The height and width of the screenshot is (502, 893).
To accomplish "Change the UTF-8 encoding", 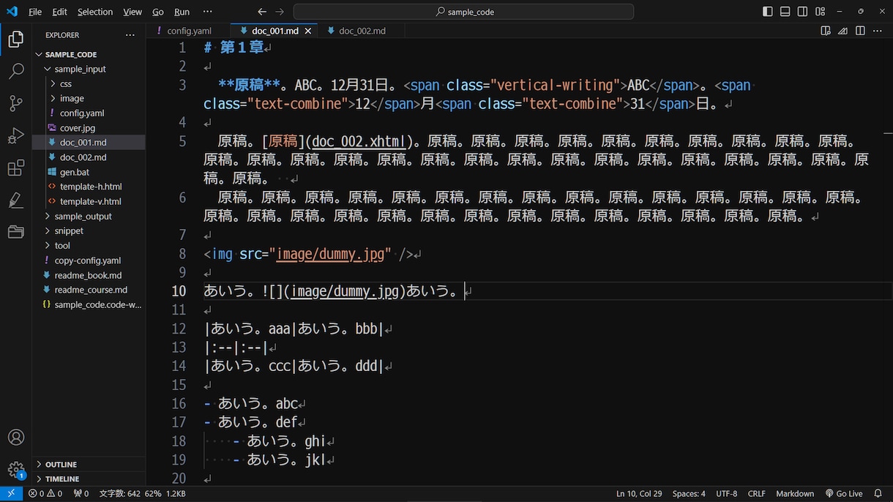I will tap(727, 494).
